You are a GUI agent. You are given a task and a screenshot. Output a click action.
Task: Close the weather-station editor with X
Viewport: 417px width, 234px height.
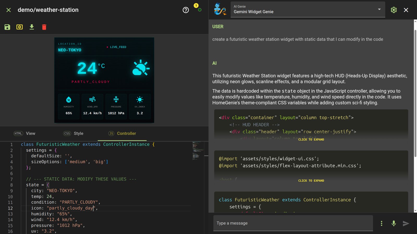pos(9,10)
